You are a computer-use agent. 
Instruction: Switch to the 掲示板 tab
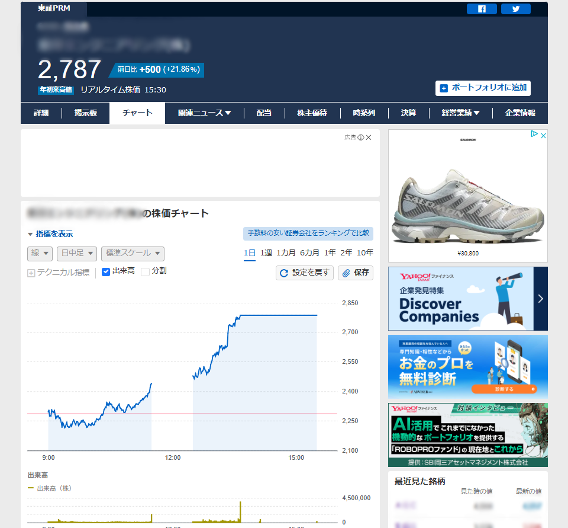coord(86,113)
